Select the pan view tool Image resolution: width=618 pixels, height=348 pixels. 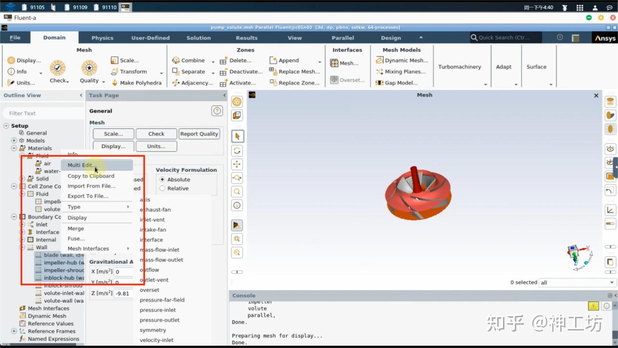click(237, 164)
